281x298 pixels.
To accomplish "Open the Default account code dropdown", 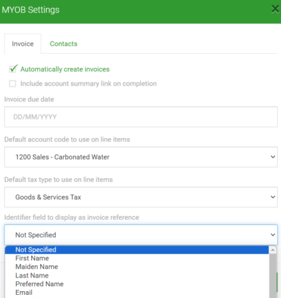I will point(141,157).
